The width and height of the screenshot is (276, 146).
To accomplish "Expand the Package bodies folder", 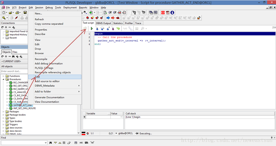I will (x=3, y=115).
